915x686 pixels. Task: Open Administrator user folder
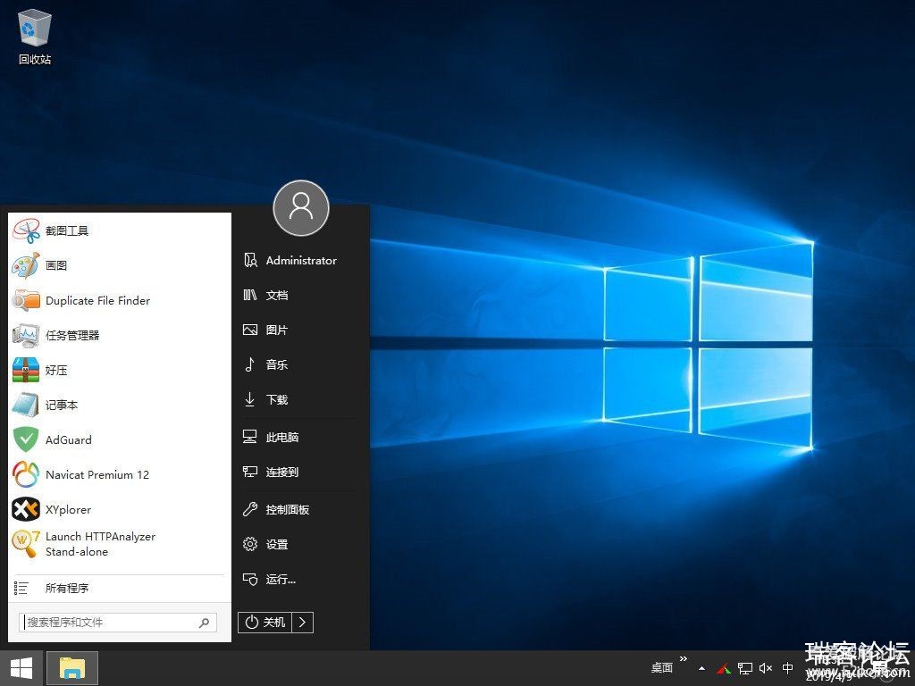(298, 260)
